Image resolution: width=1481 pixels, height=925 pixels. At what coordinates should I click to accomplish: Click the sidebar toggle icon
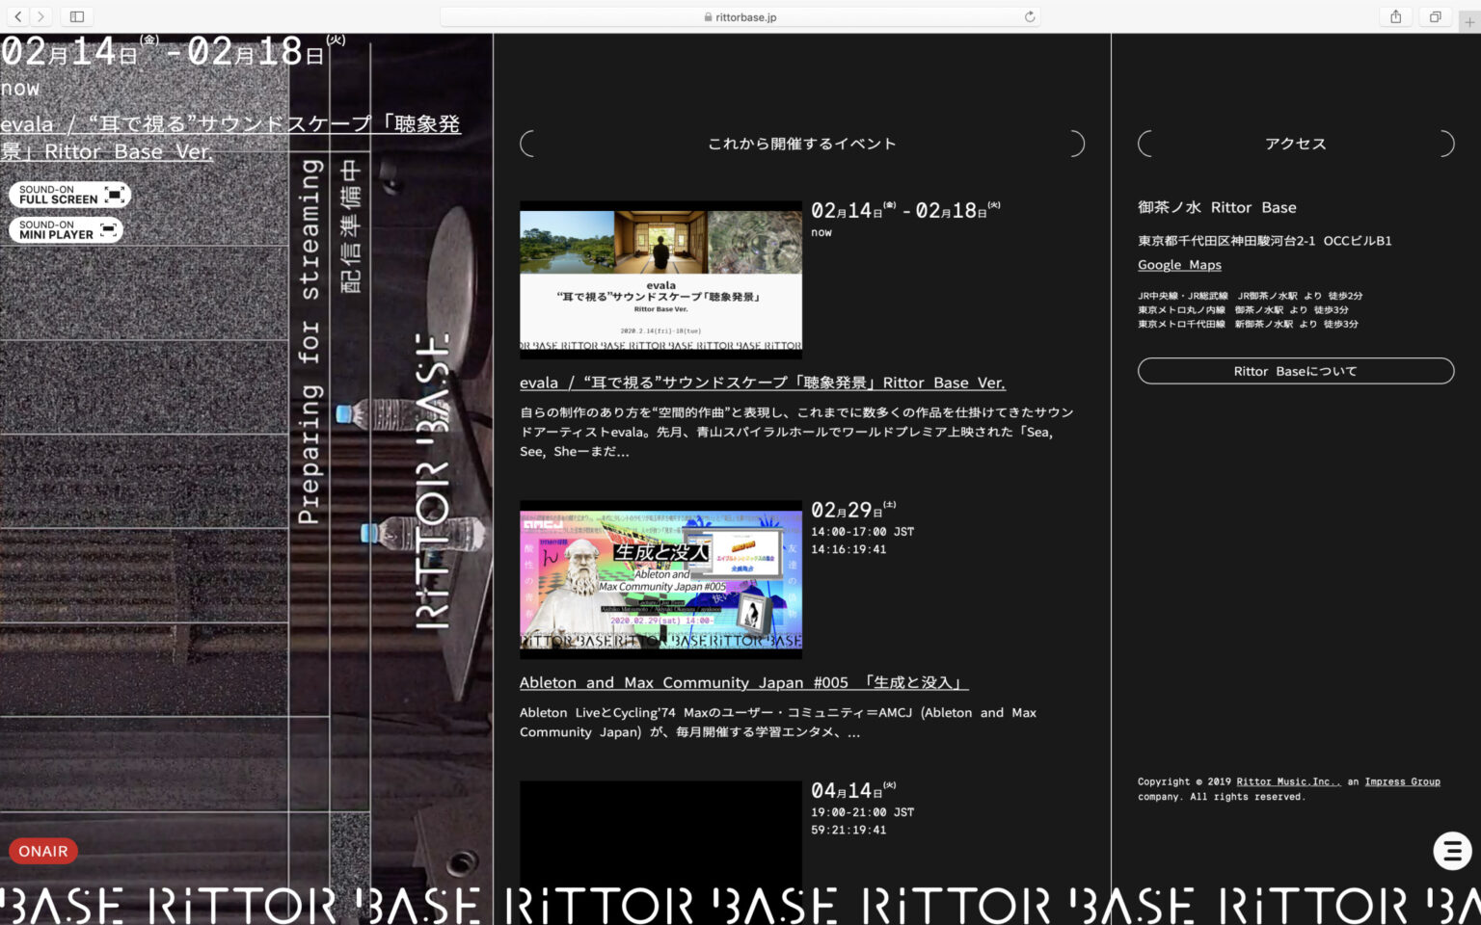(x=75, y=15)
